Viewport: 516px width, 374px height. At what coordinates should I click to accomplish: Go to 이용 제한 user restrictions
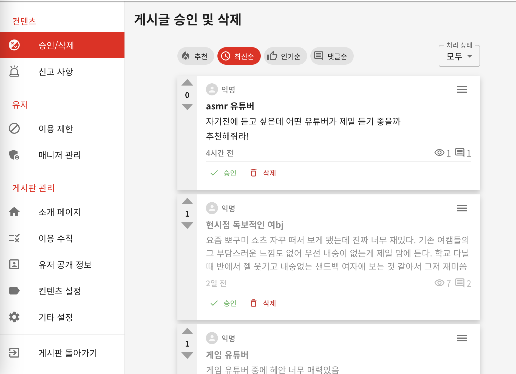62,128
